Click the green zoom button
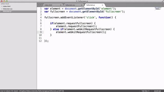Screen dimensions: 164x92 click(7, 1)
